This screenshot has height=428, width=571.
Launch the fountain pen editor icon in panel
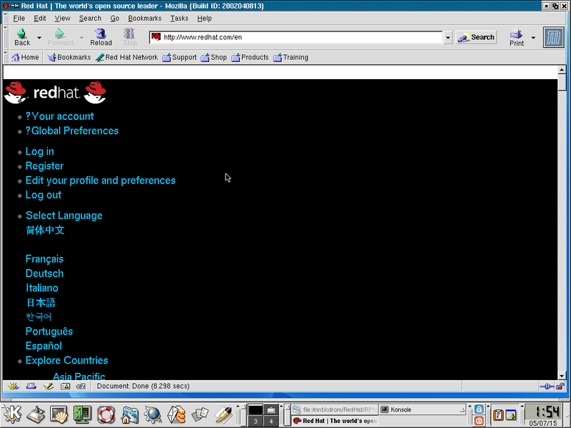pos(223,415)
